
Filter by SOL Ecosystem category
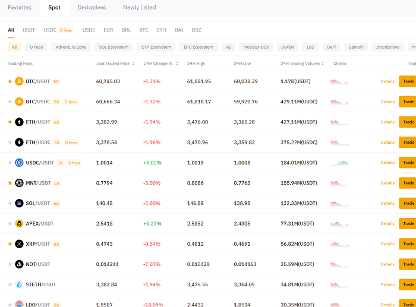coord(114,47)
